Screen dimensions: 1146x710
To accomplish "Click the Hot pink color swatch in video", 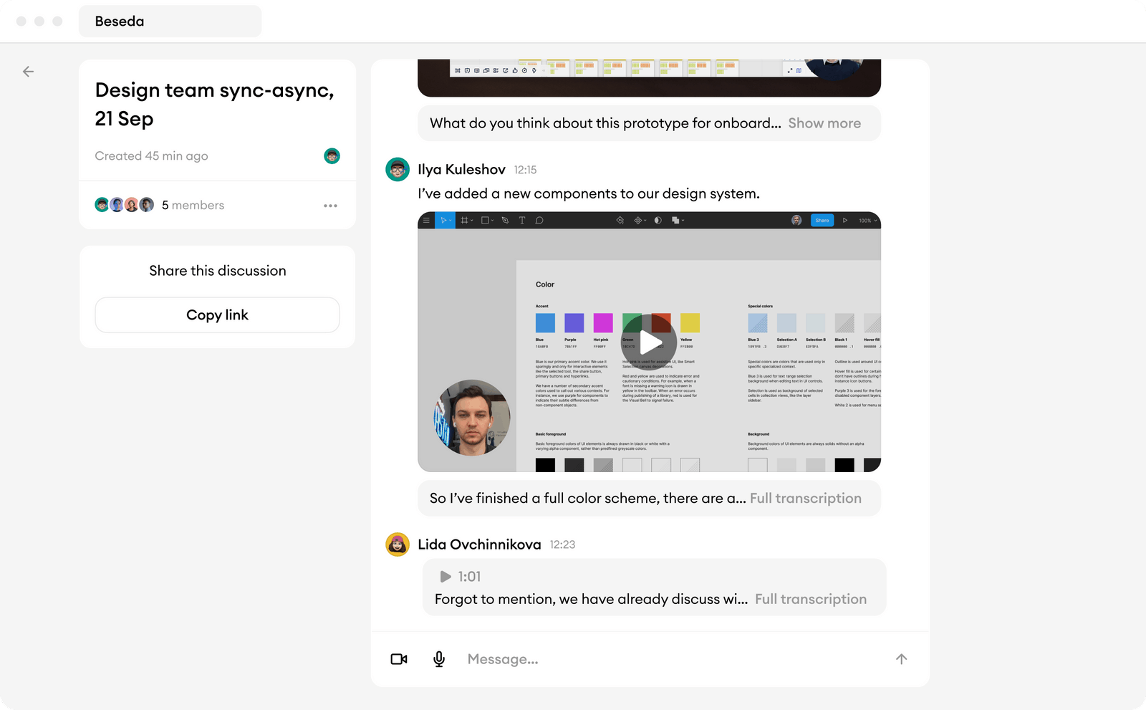I will coord(603,322).
